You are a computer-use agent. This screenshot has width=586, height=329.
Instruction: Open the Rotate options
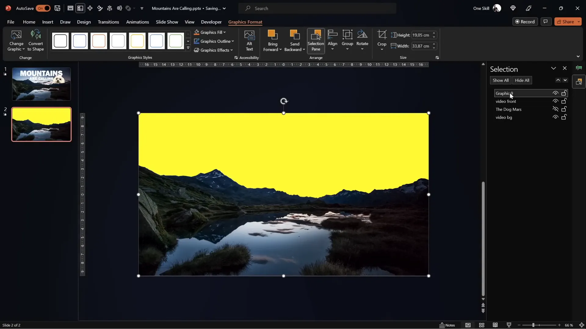click(x=362, y=41)
